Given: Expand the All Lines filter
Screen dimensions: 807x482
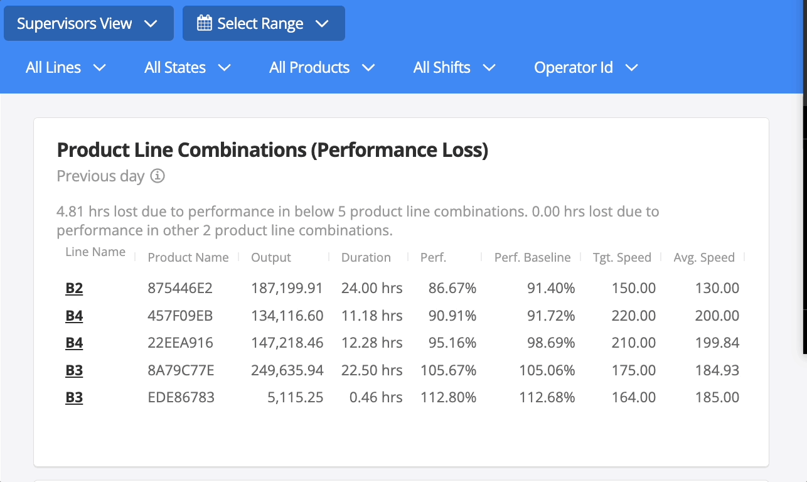Looking at the screenshot, I should (66, 68).
